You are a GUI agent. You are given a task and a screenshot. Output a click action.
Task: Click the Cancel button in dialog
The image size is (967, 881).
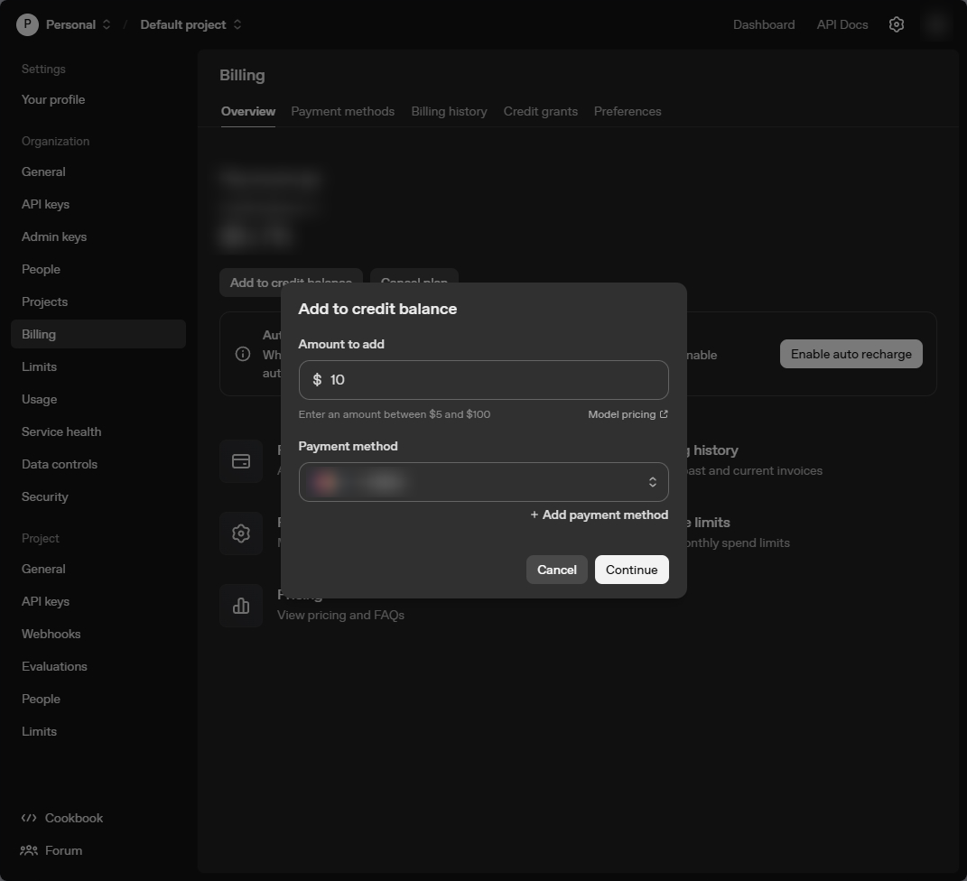(x=556, y=570)
